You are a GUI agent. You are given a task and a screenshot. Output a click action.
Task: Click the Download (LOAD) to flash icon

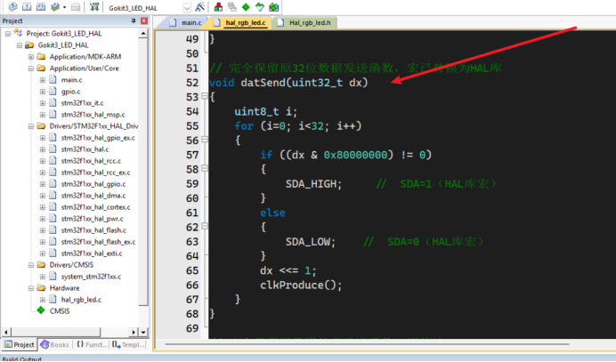96,7
